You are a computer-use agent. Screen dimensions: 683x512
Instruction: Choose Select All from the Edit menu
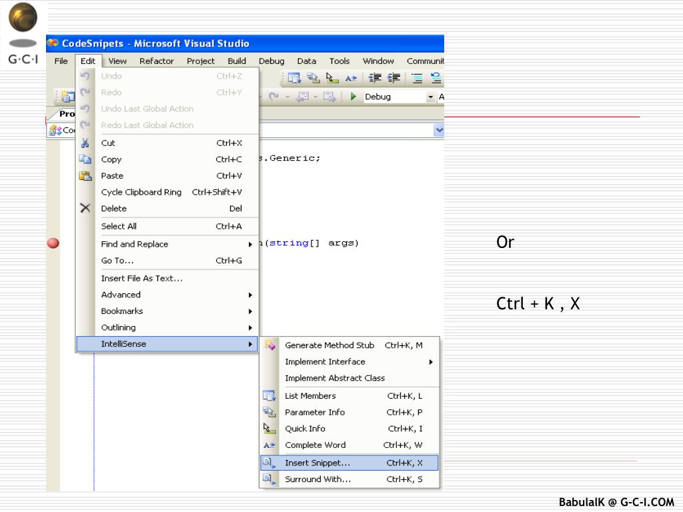coord(167,227)
